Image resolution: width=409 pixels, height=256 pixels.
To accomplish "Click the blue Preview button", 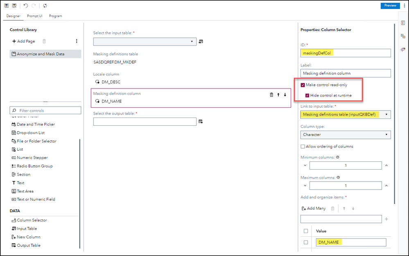I will [x=390, y=6].
